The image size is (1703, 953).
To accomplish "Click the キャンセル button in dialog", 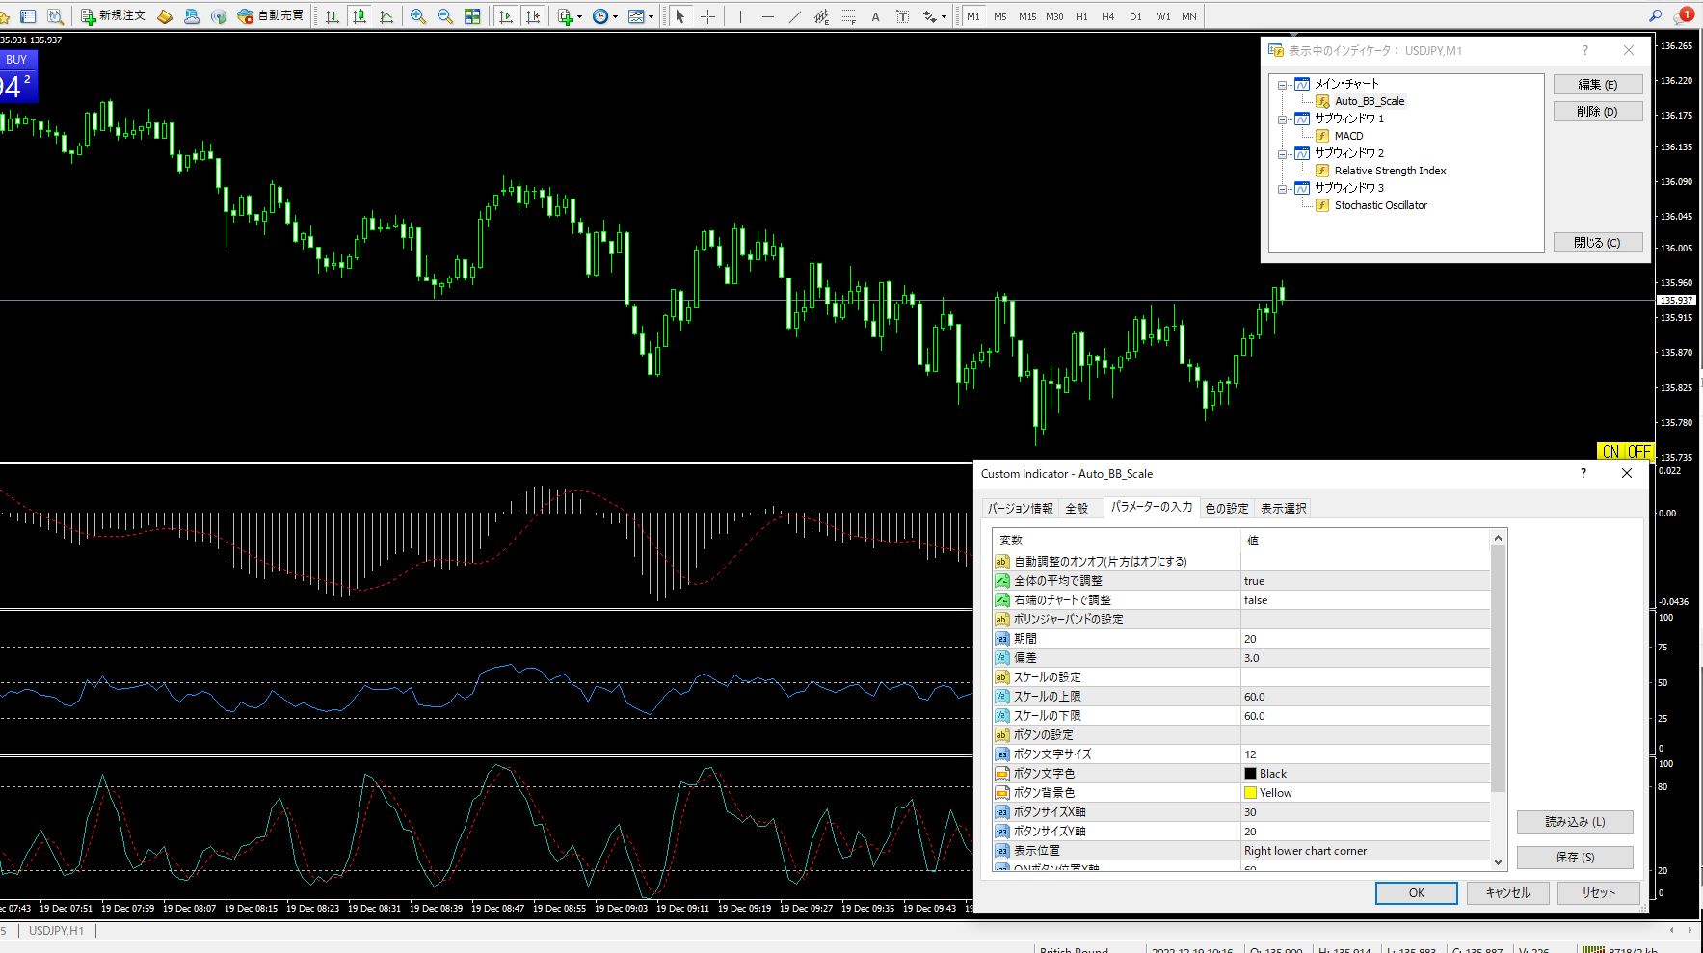I will [1507, 893].
